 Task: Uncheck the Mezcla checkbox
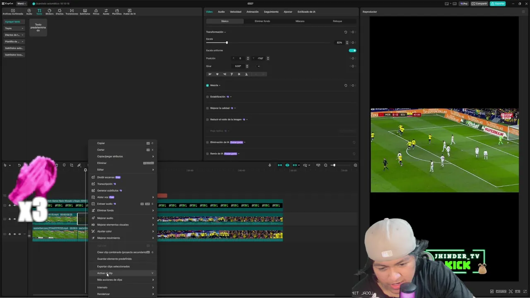click(x=207, y=85)
